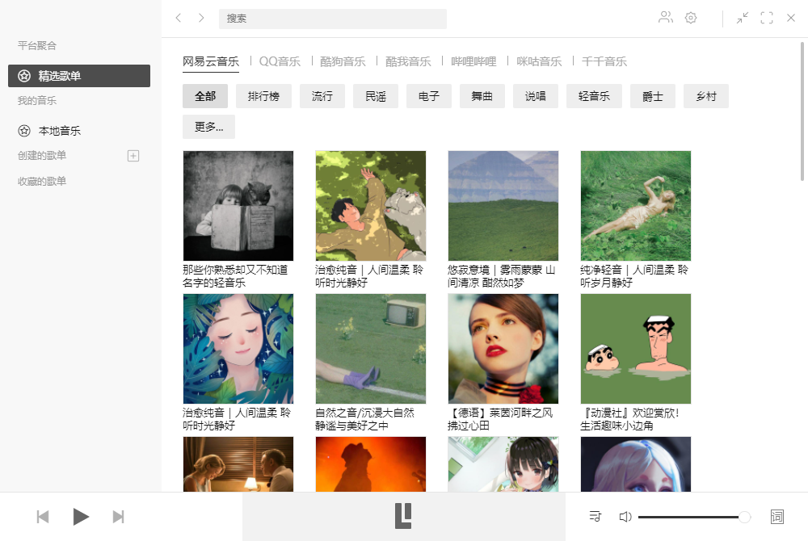Open the user account icon
The height and width of the screenshot is (541, 808).
tap(666, 18)
